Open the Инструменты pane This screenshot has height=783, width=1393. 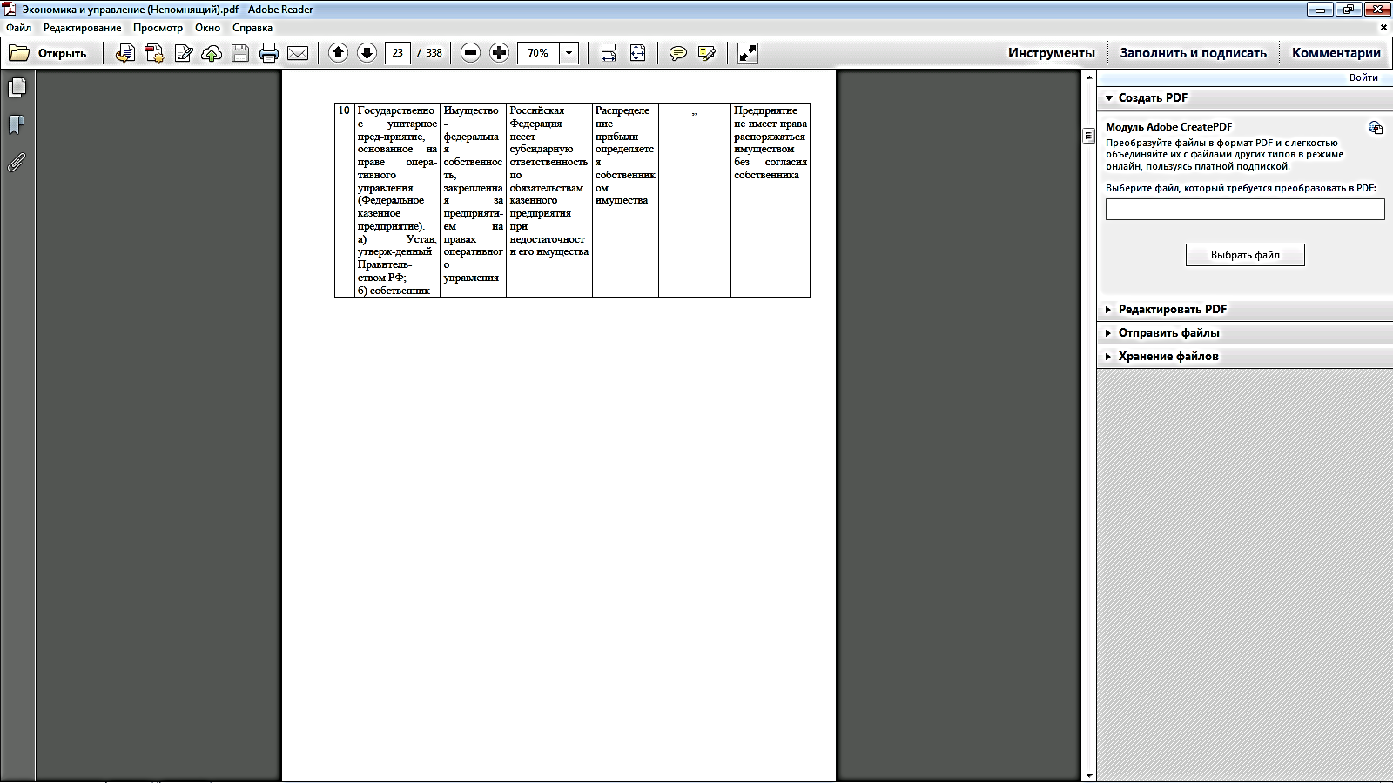tap(1052, 53)
